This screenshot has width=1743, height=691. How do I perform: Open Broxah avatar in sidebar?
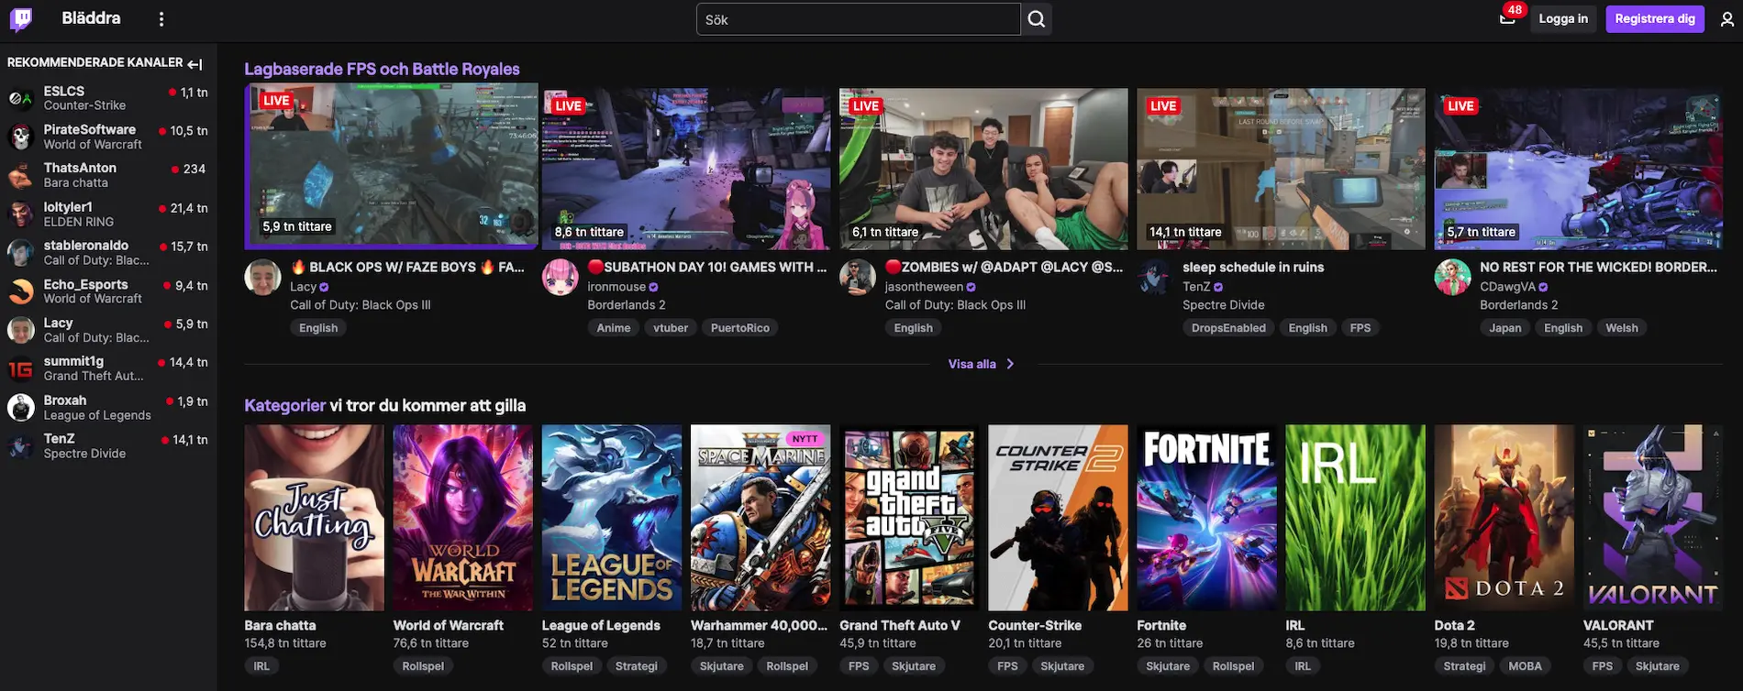click(x=20, y=407)
